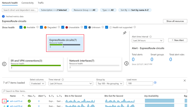Select the Network interfaces(7) tile

tap(95, 64)
